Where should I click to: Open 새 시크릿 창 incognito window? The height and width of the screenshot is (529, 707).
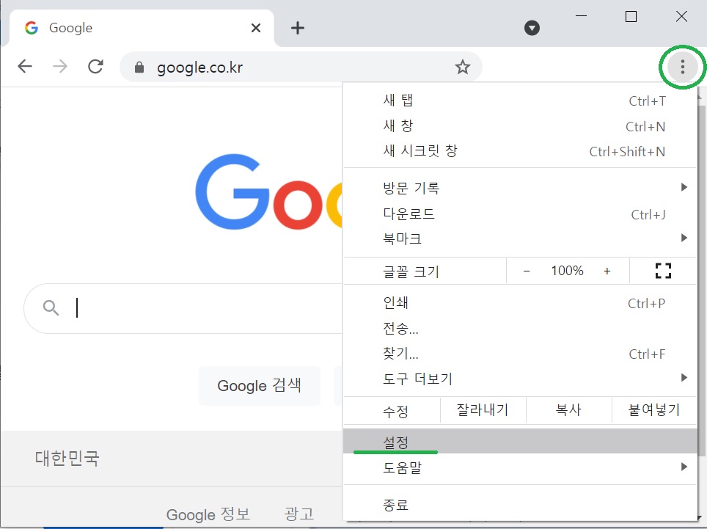[520, 151]
